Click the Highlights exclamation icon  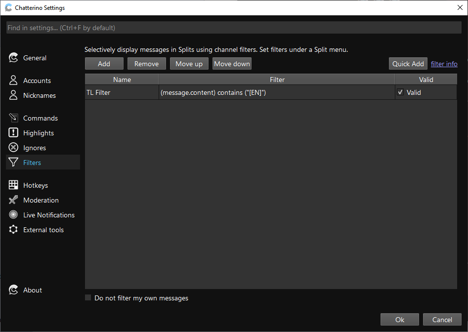click(13, 133)
